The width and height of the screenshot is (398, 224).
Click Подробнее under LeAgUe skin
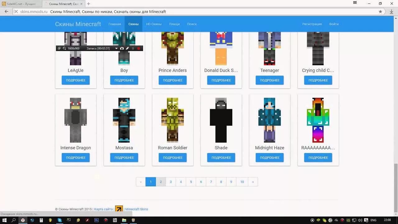76,80
